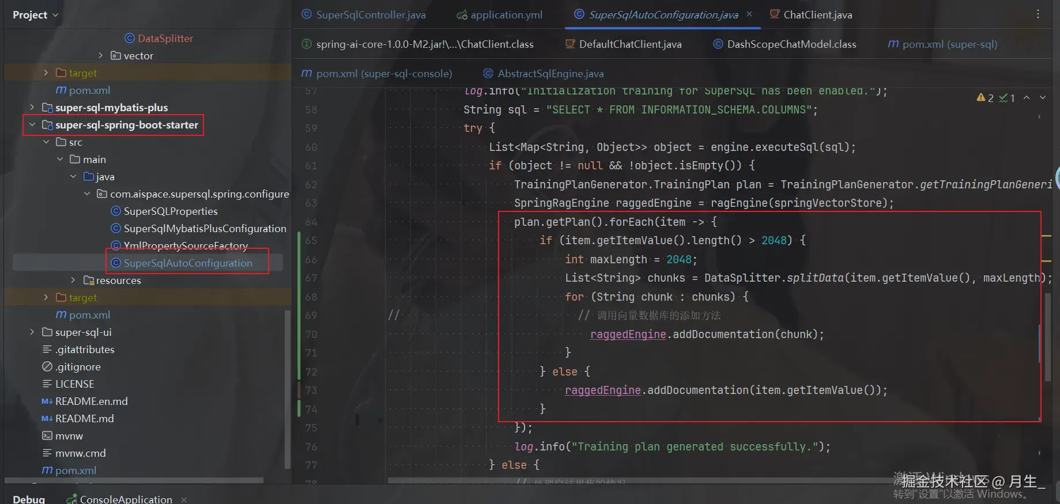Click the 'Training plan generated successfully.' string
Screen dimensions: 1060x504
tap(695, 447)
